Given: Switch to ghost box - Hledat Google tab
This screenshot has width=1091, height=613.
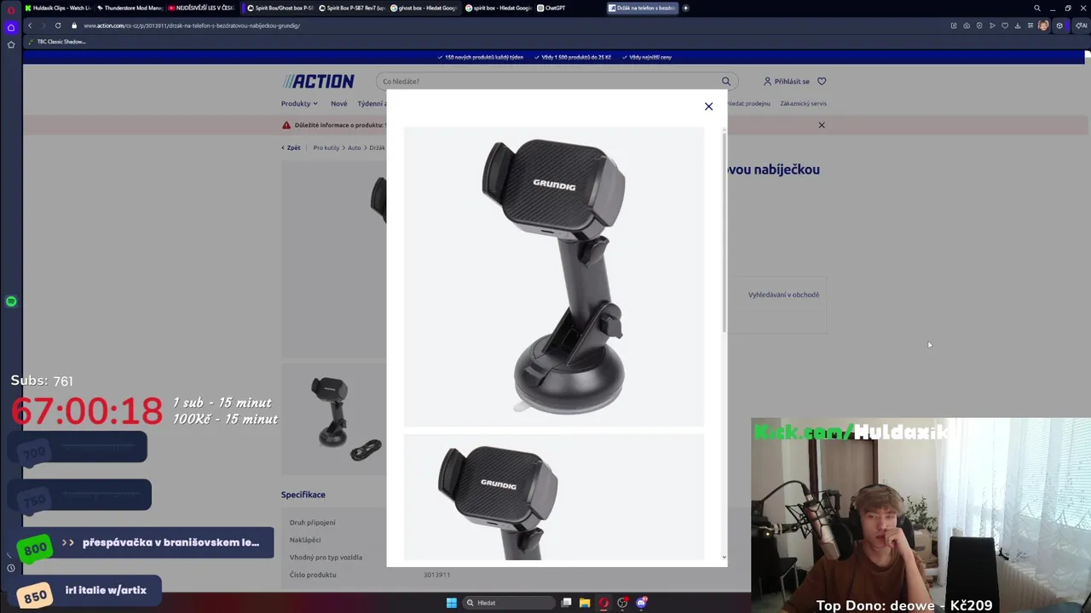Looking at the screenshot, I should point(424,8).
